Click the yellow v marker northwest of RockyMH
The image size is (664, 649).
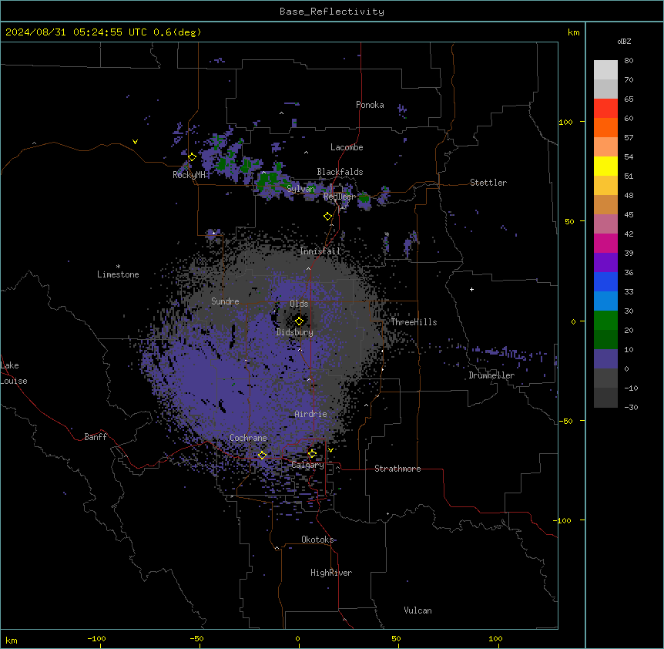[x=135, y=142]
